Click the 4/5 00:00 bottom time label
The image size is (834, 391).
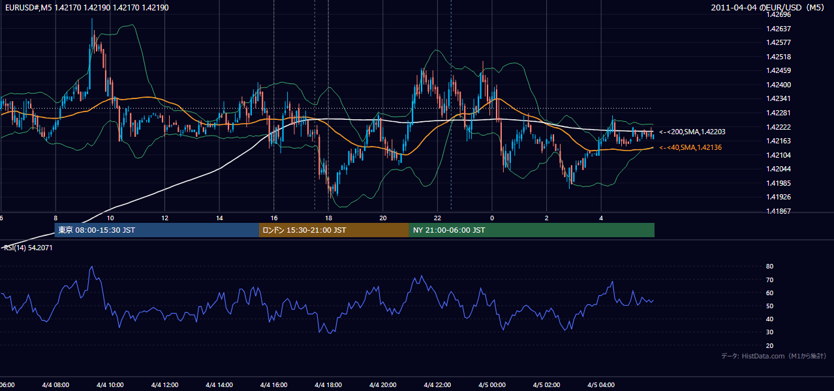492,385
